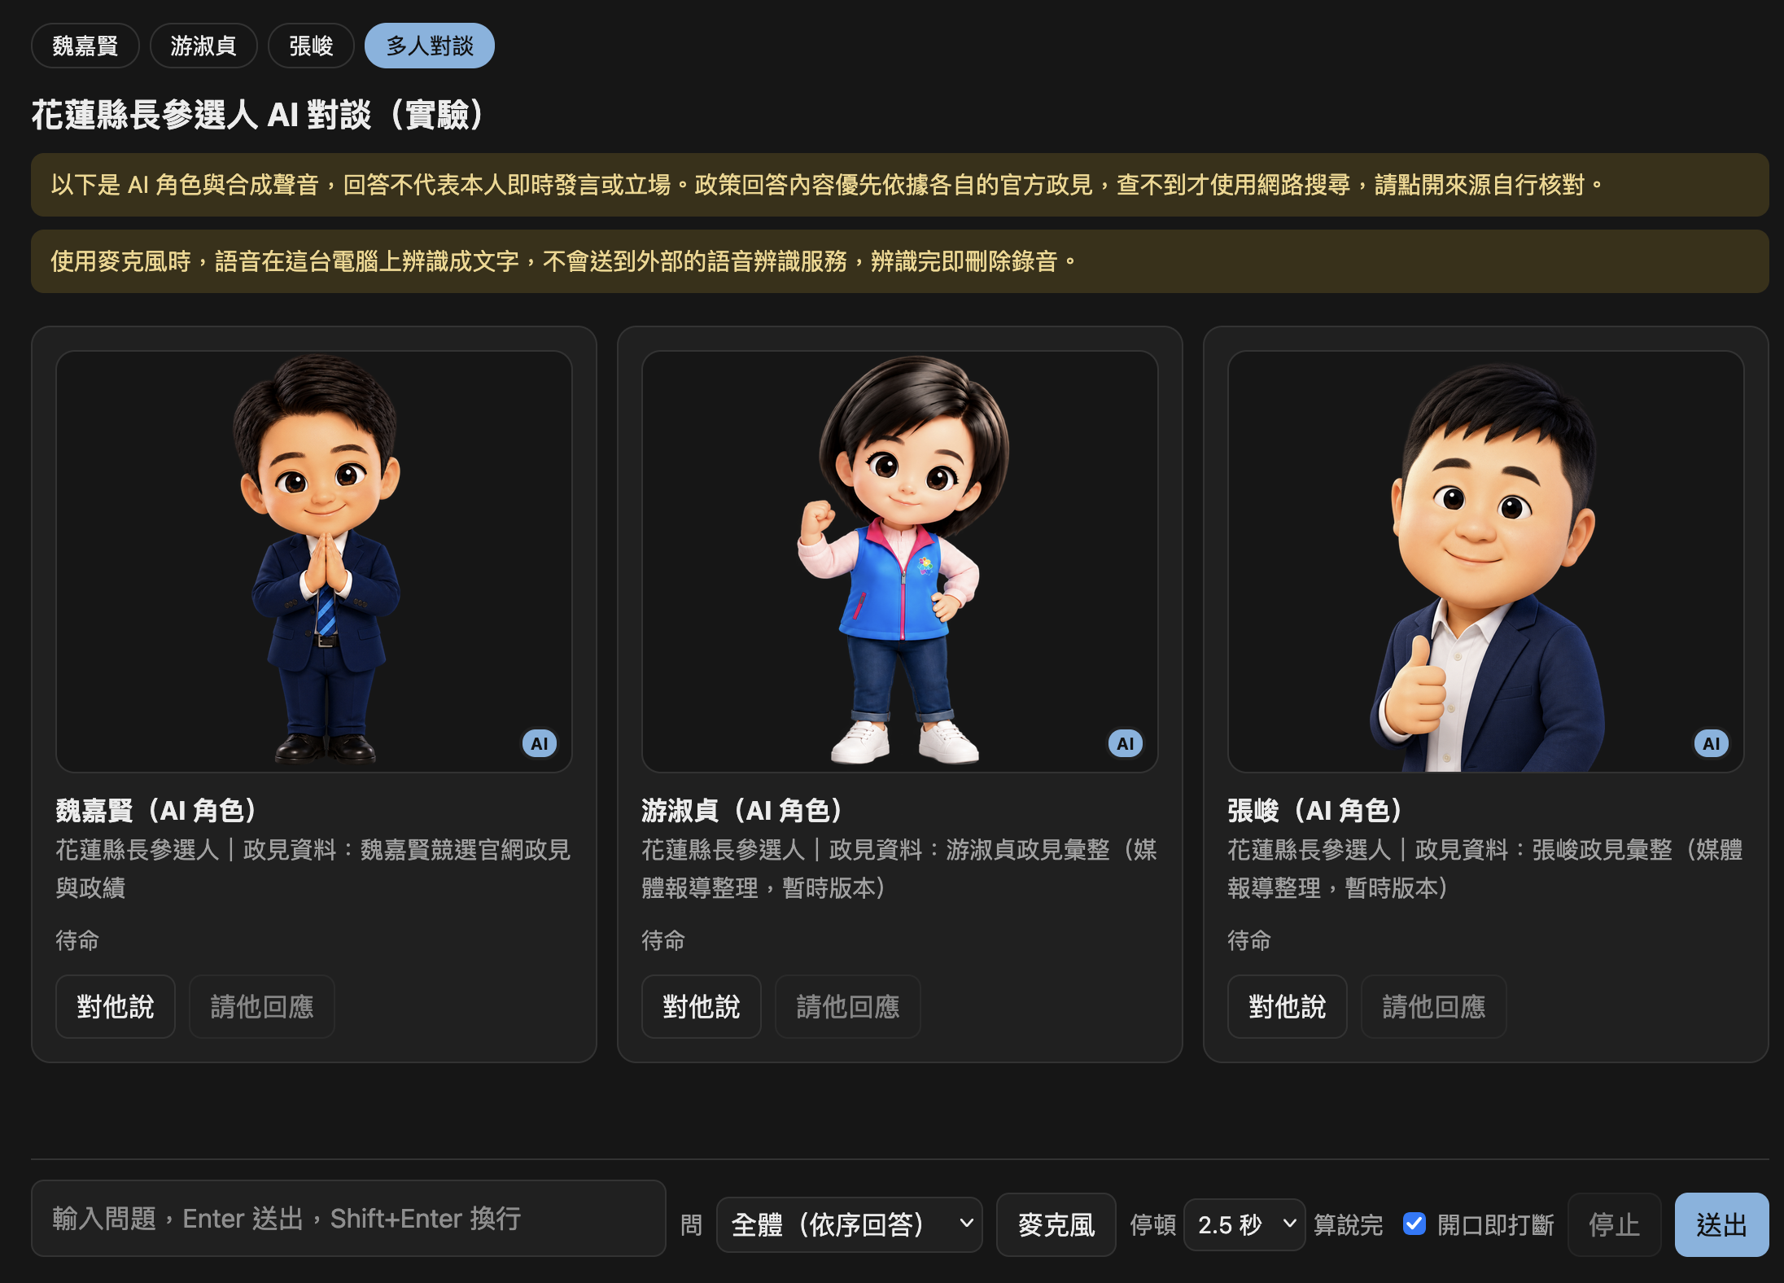Screen dimensions: 1784x1283
Task: Click the AI badge on 魏嘉賢's avatar
Action: pyautogui.click(x=539, y=743)
